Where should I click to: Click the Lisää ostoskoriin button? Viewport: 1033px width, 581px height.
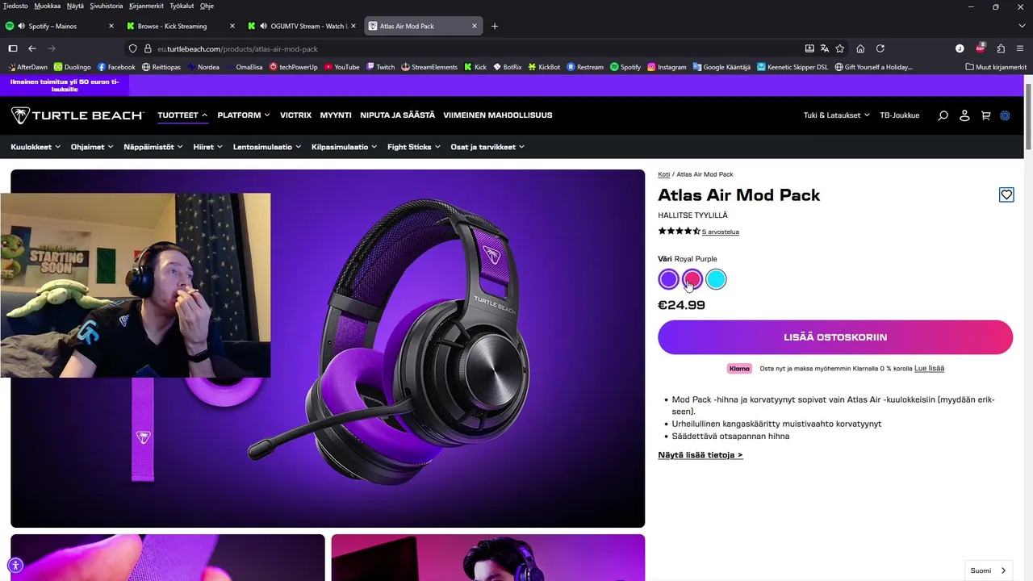[835, 337]
